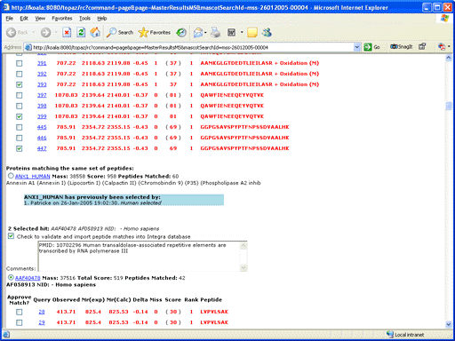Open the Mail button dropdown arrow
Screen dimensions: 455x341
(205, 32)
